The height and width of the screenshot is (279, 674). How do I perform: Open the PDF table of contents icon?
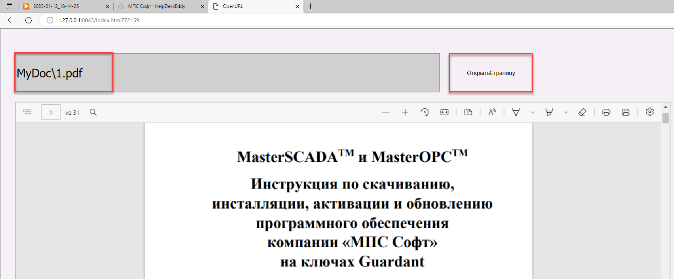click(x=27, y=112)
